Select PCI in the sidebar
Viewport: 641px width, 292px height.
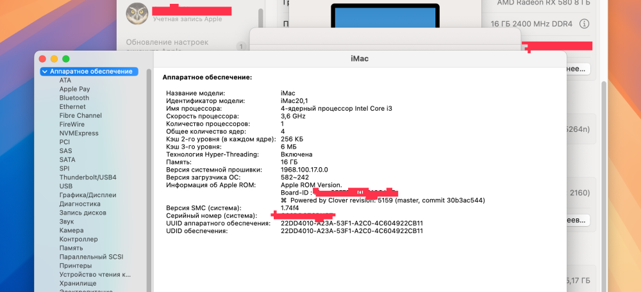click(x=65, y=142)
